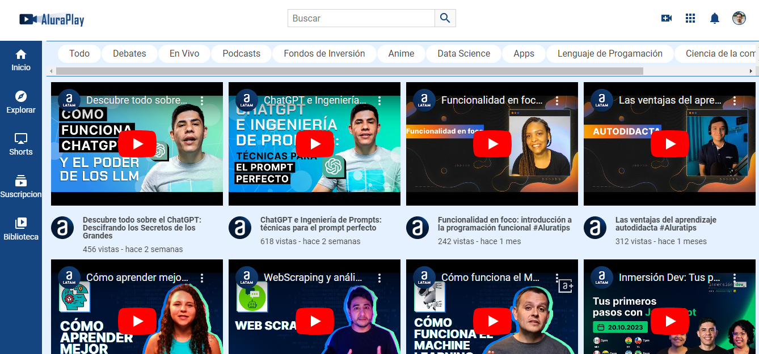Viewport: 759px width, 354px height.
Task: Click embed header title 'Cómo aprender mejo...'
Action: click(137, 278)
